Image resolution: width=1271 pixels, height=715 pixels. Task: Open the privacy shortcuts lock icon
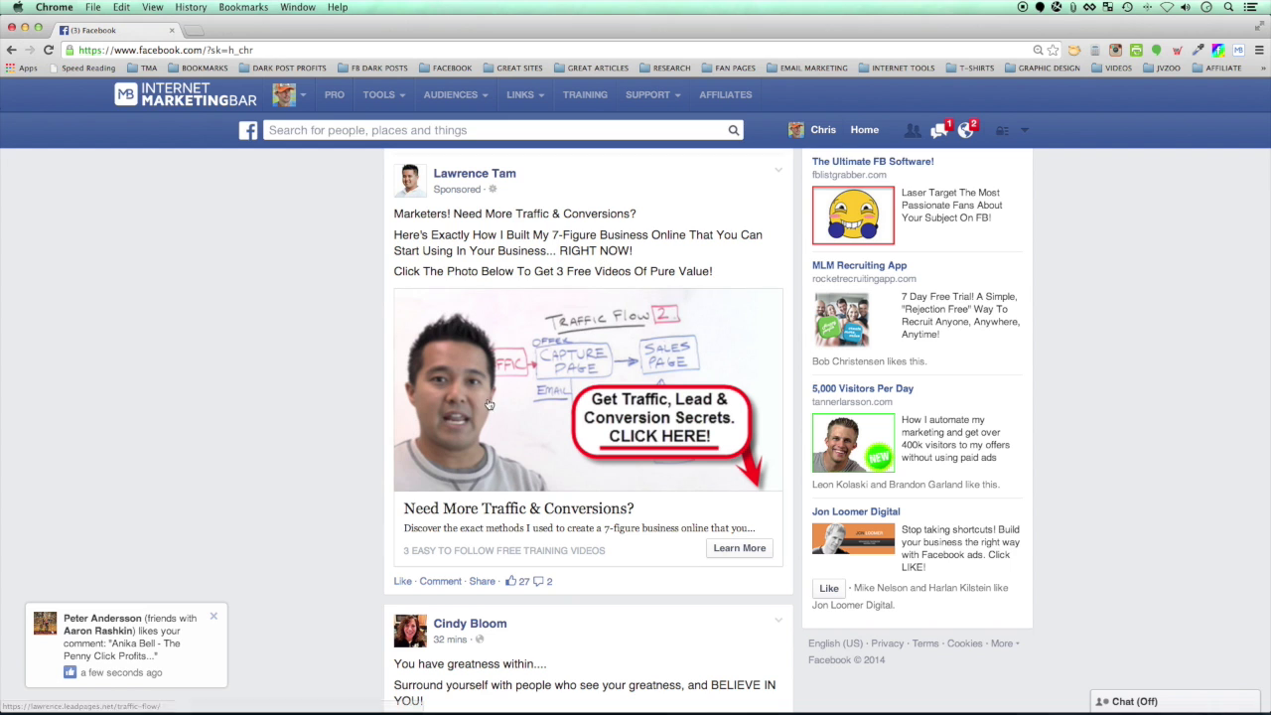[1002, 130]
